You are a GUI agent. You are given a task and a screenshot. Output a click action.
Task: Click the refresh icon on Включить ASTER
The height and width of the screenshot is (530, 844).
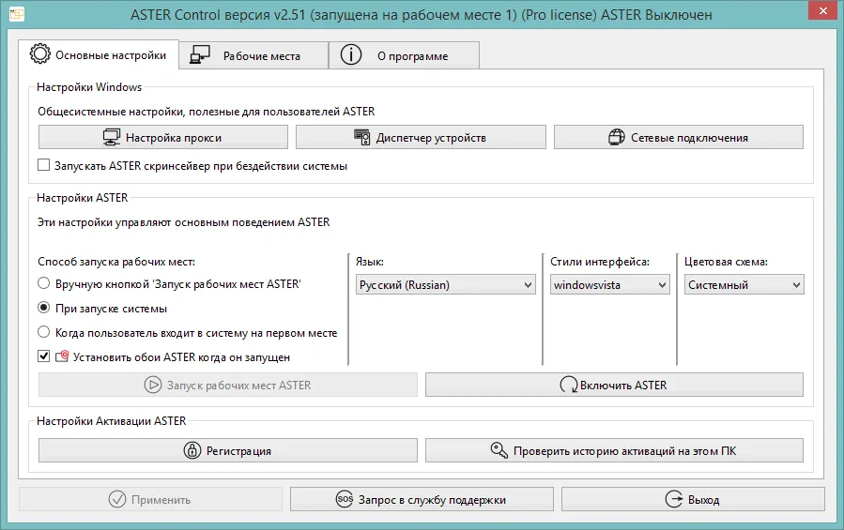(569, 385)
